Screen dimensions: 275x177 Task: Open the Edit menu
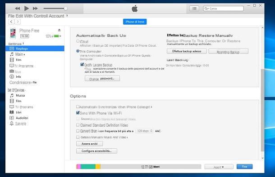click(x=19, y=16)
